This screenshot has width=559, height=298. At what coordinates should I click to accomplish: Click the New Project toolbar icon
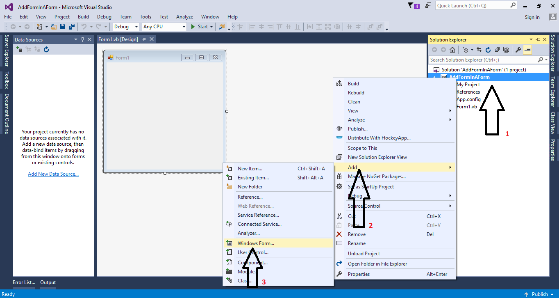(x=40, y=27)
